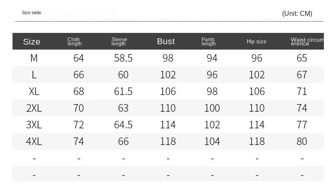Select the Cloth length header
336x190 pixels.
point(75,42)
